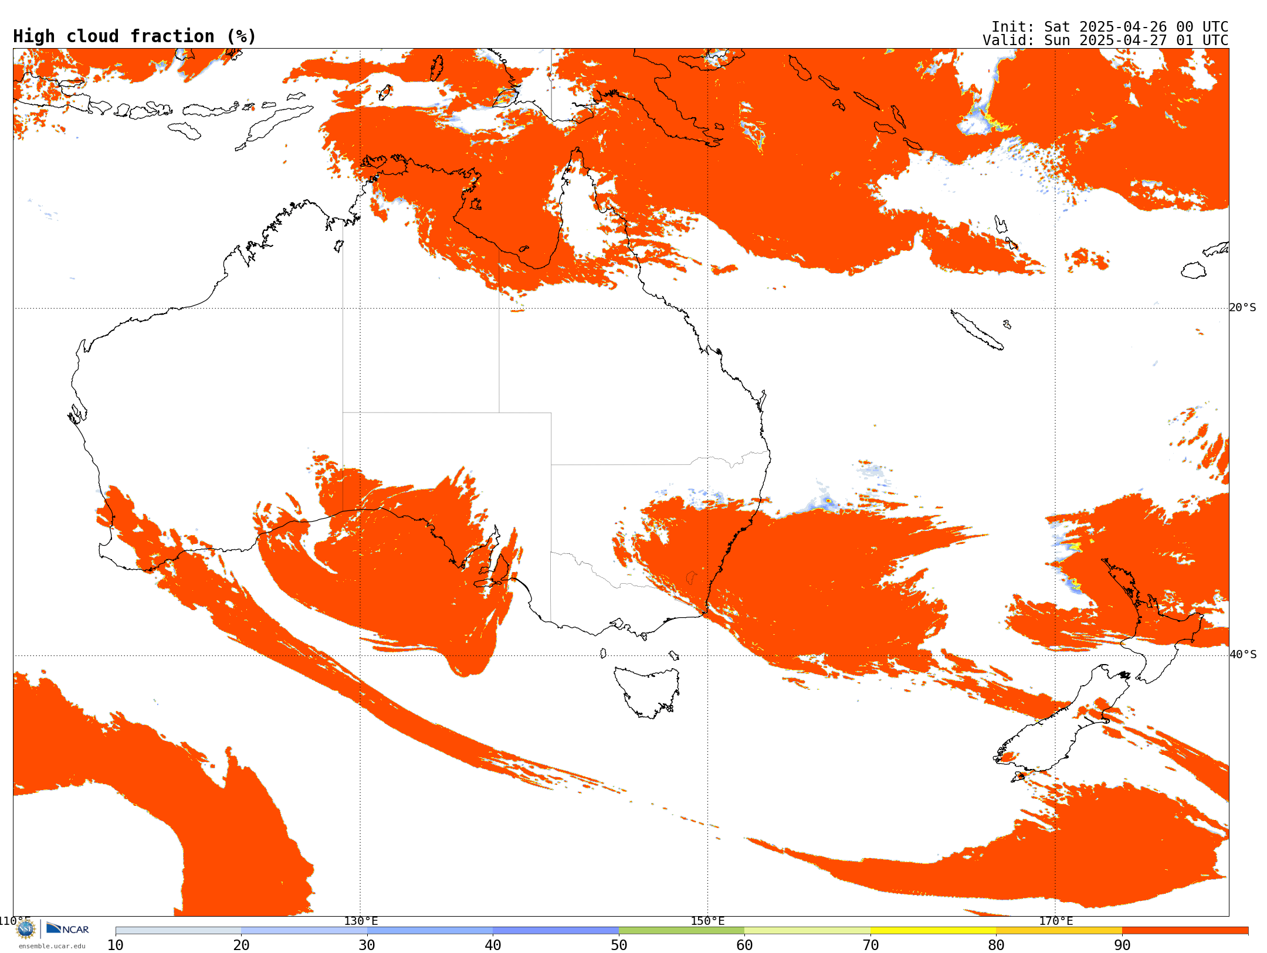
Task: Click the colorbar tick label 20
Action: (241, 945)
